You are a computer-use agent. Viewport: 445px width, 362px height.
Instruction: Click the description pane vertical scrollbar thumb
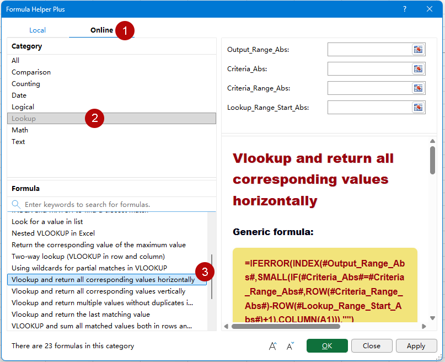coord(432,160)
